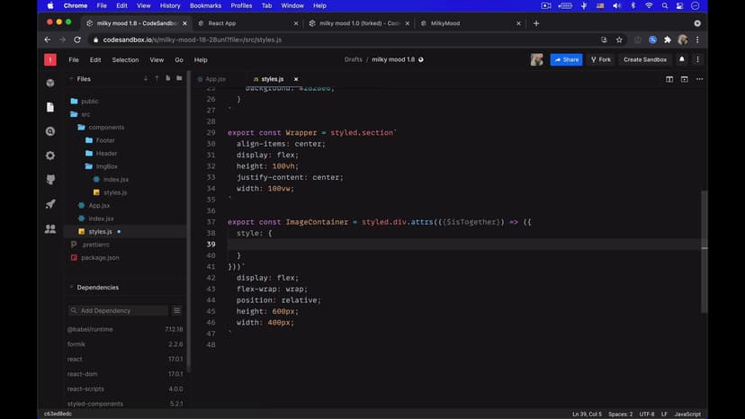Open the Bookmarks menu in macOS menu bar
This screenshot has width=745, height=419.
pos(205,5)
